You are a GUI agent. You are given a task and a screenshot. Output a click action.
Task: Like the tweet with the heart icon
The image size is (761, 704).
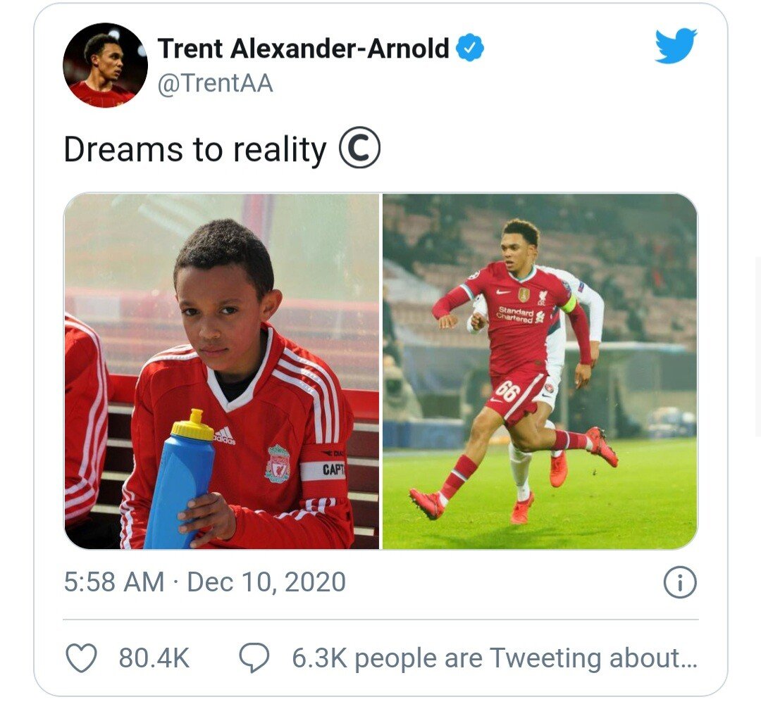pos(81,658)
